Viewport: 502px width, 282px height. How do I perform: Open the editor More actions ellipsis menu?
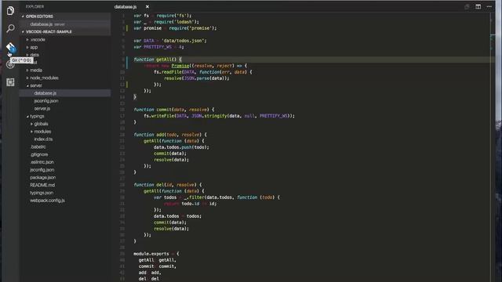click(x=489, y=7)
